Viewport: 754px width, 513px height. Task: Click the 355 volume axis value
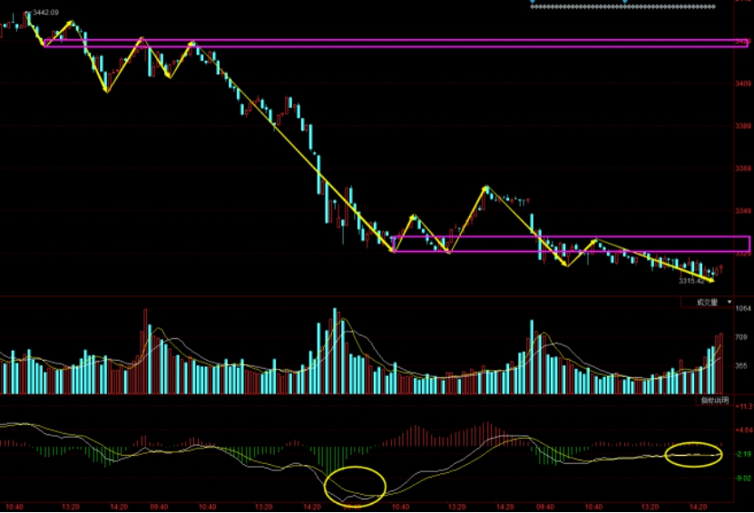point(741,366)
